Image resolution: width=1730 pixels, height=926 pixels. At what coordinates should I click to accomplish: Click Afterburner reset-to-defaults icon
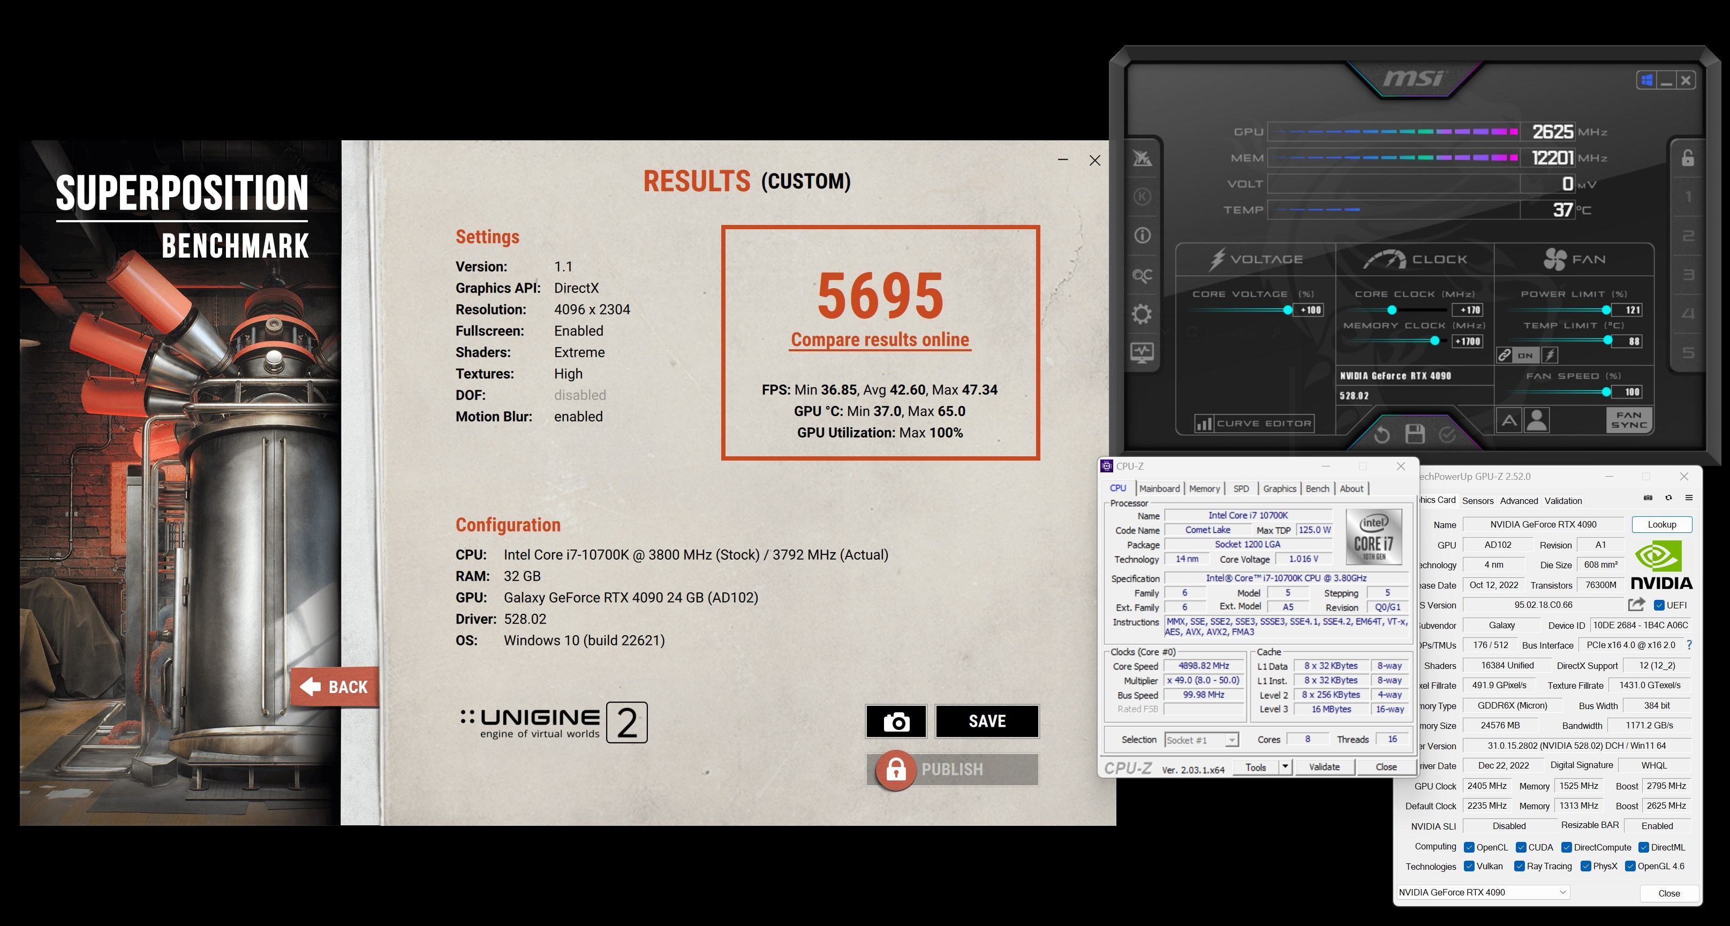1381,435
